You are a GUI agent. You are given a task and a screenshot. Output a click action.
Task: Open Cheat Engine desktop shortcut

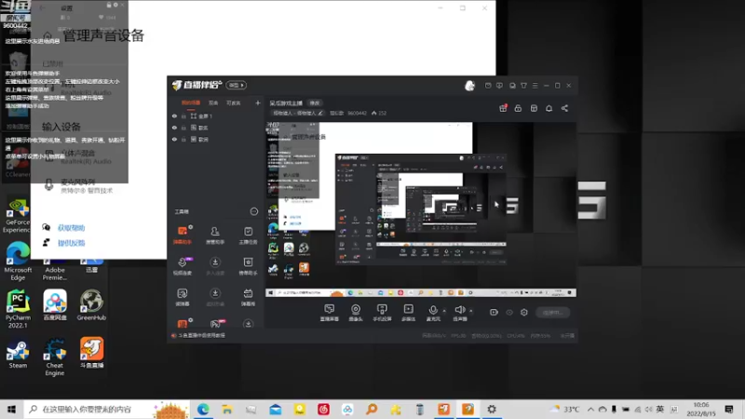pyautogui.click(x=55, y=357)
